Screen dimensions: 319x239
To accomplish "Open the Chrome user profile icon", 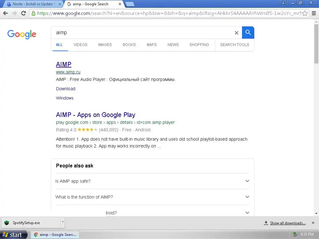I will 283,2.
